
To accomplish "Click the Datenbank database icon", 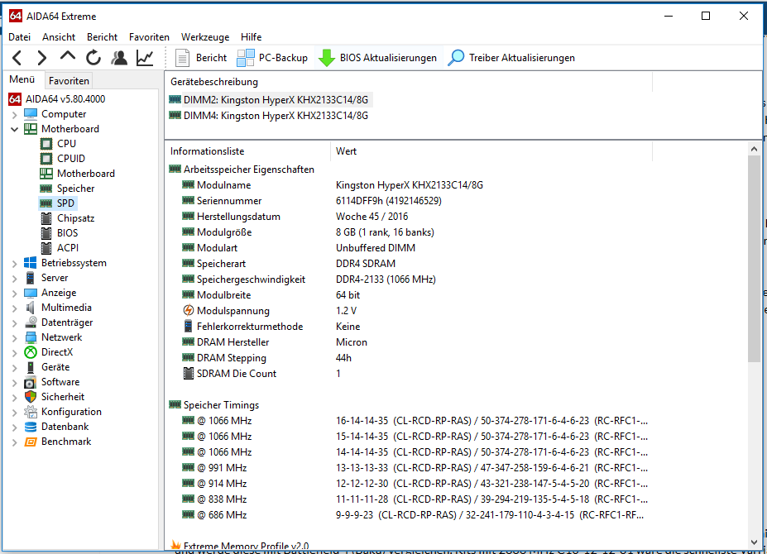I will point(31,427).
